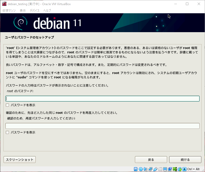The height and width of the screenshot is (172, 205).
Task: Open the ヘルプ menu
Action: (x=47, y=10)
